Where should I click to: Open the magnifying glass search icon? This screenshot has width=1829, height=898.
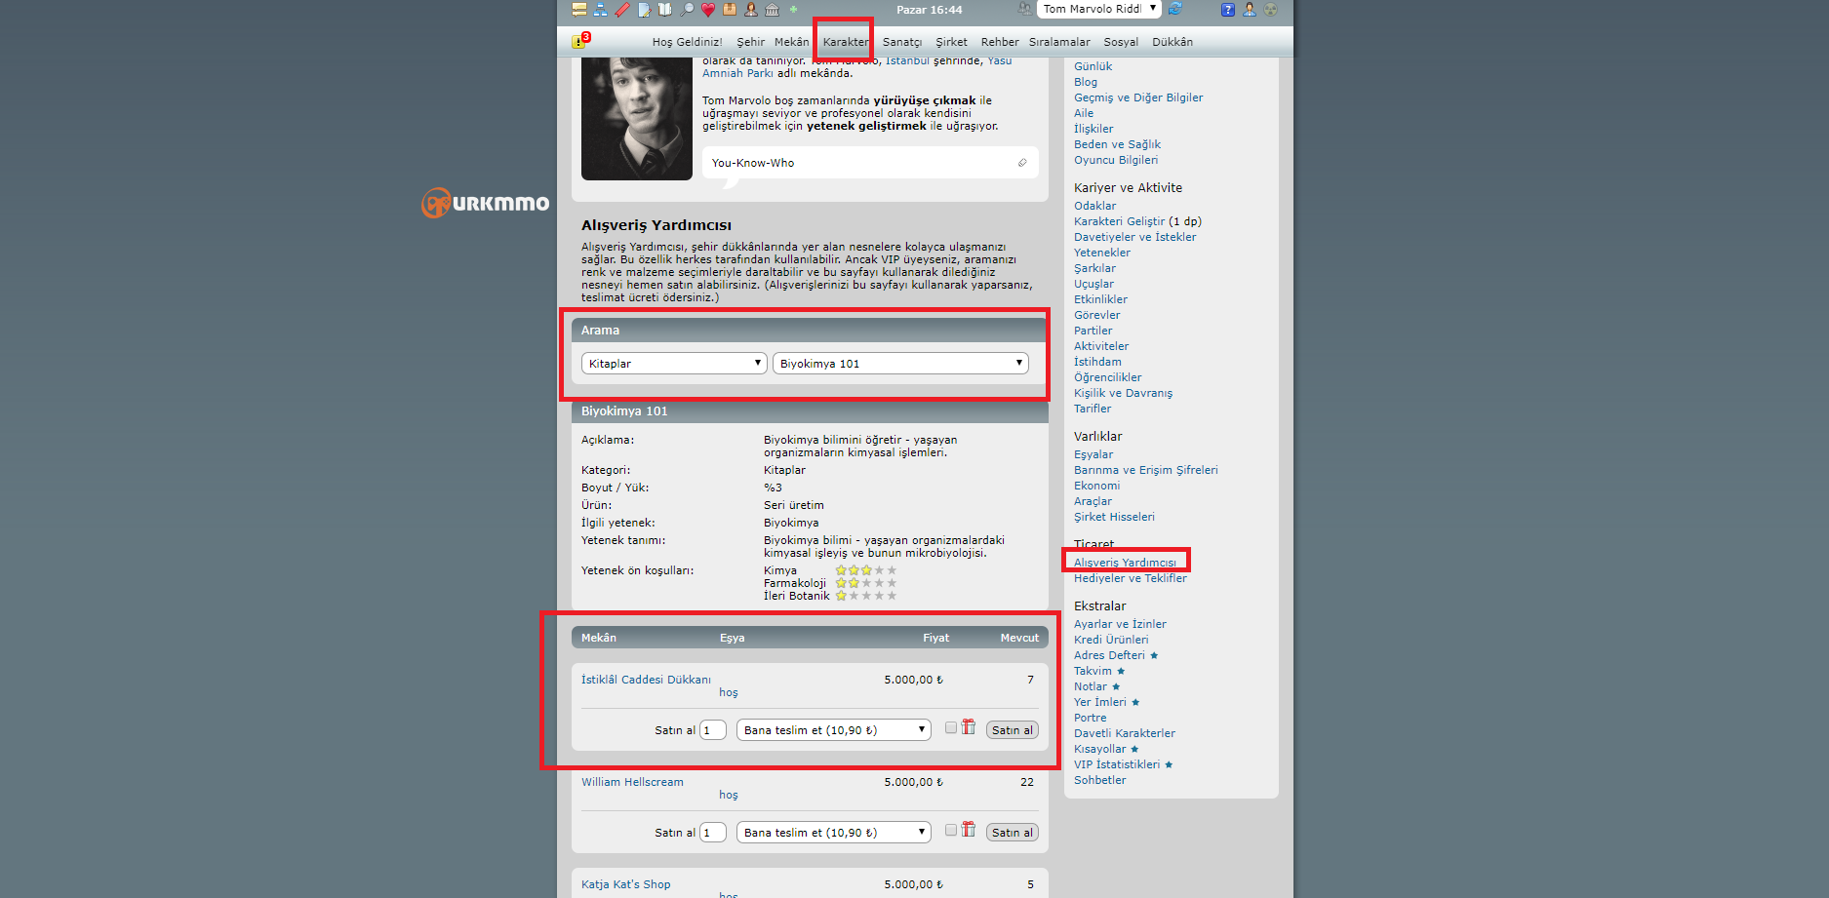pyautogui.click(x=687, y=10)
